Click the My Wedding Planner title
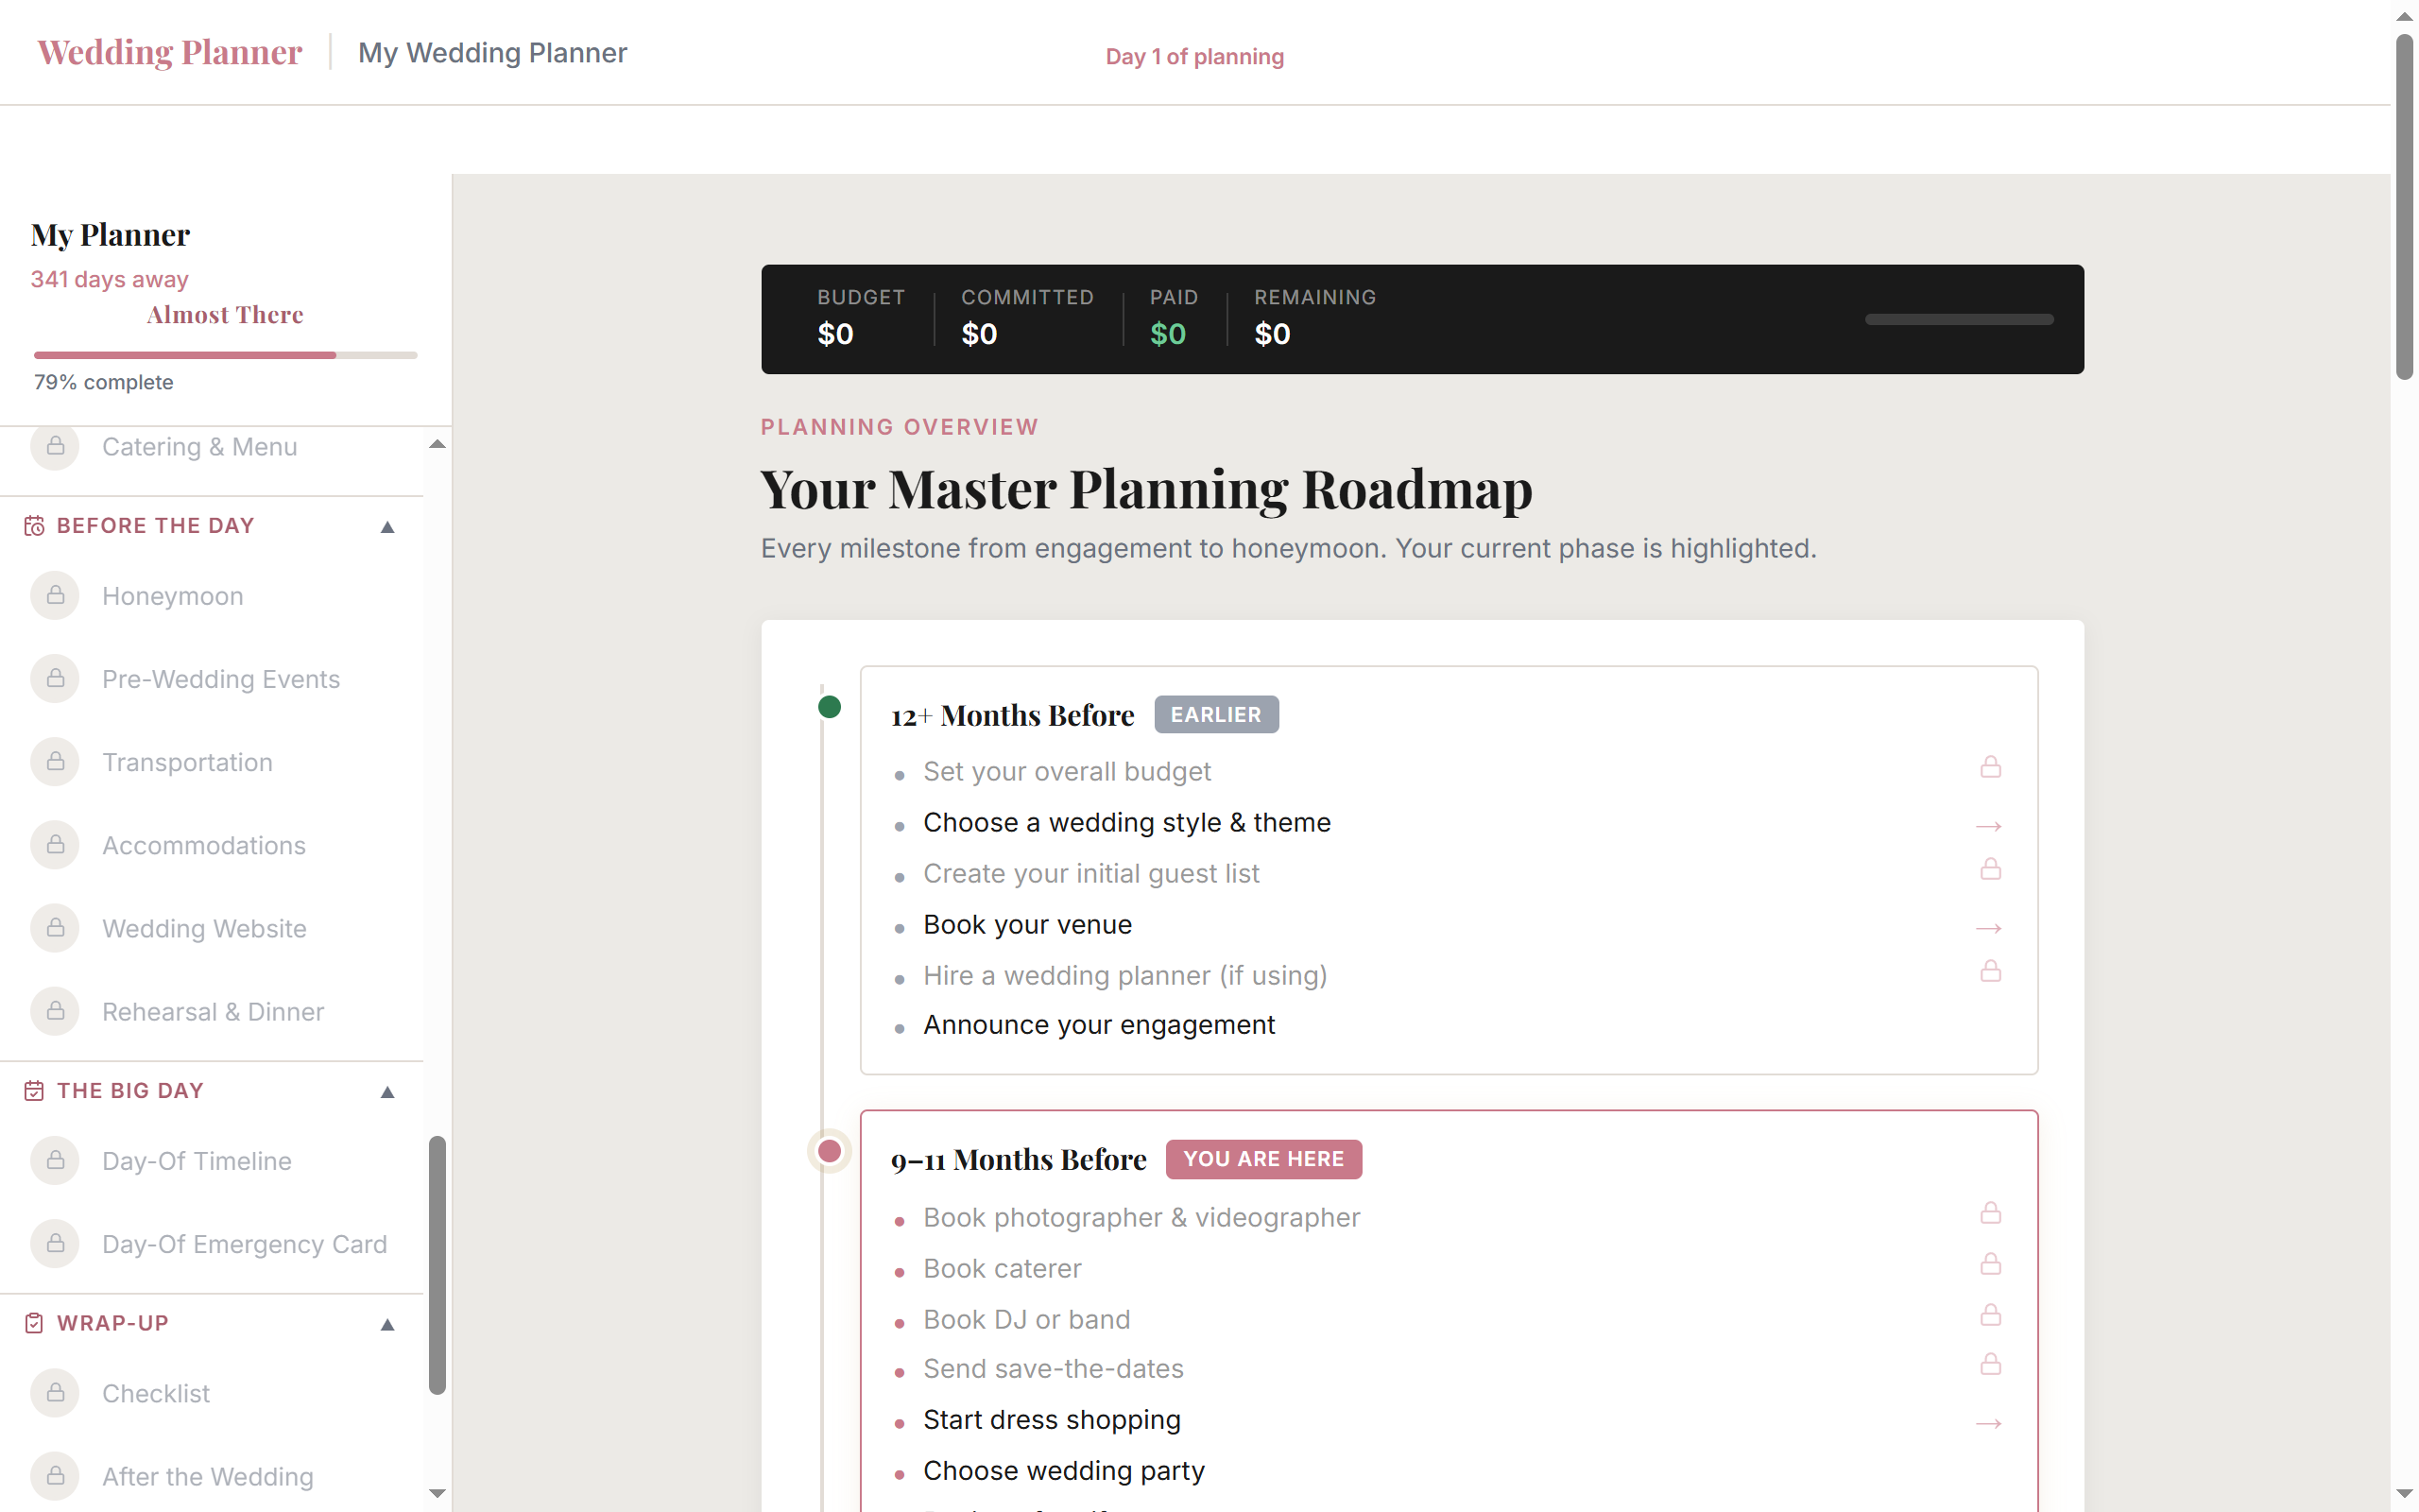Viewport: 2419px width, 1512px height. tap(491, 52)
